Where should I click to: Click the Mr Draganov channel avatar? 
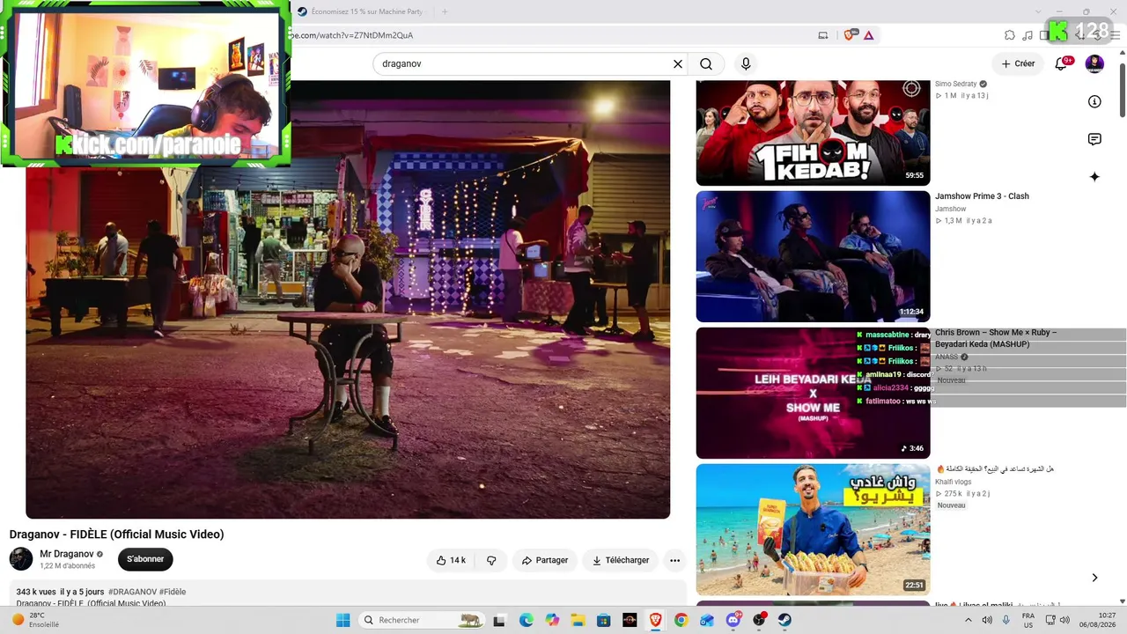pyautogui.click(x=21, y=559)
